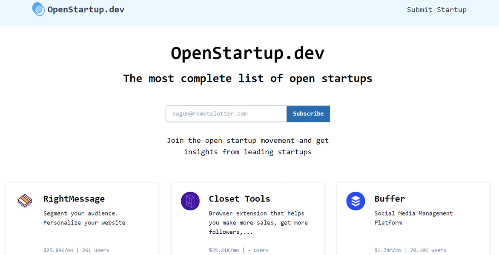Screen dimensions: 499x255
Task: Click the Closet Tools heading
Action: click(x=239, y=198)
